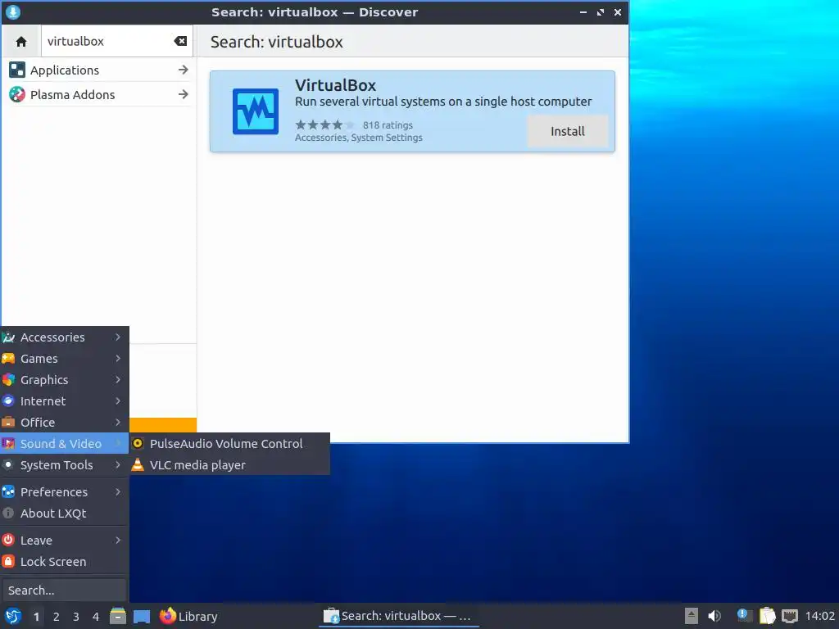
Task: Click the Office briefcase icon
Action: 8,422
